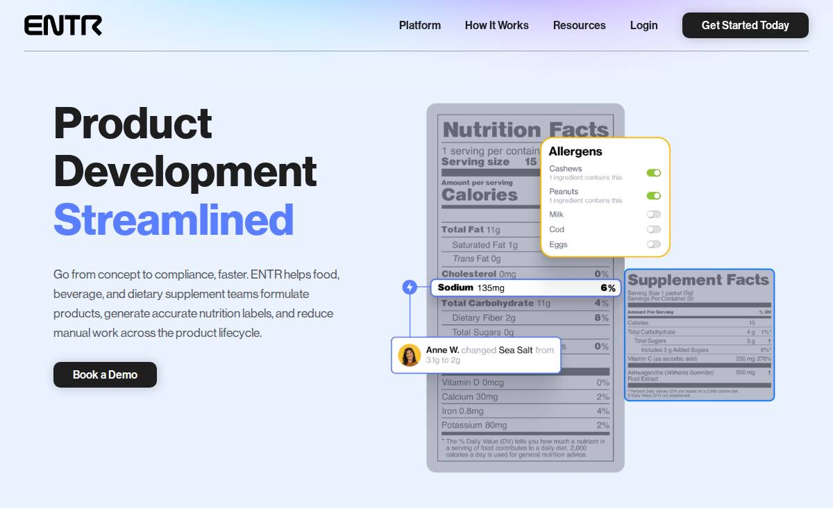Click the Iron 0.8mg row
Screen dimensions: 833x521
tap(525, 411)
